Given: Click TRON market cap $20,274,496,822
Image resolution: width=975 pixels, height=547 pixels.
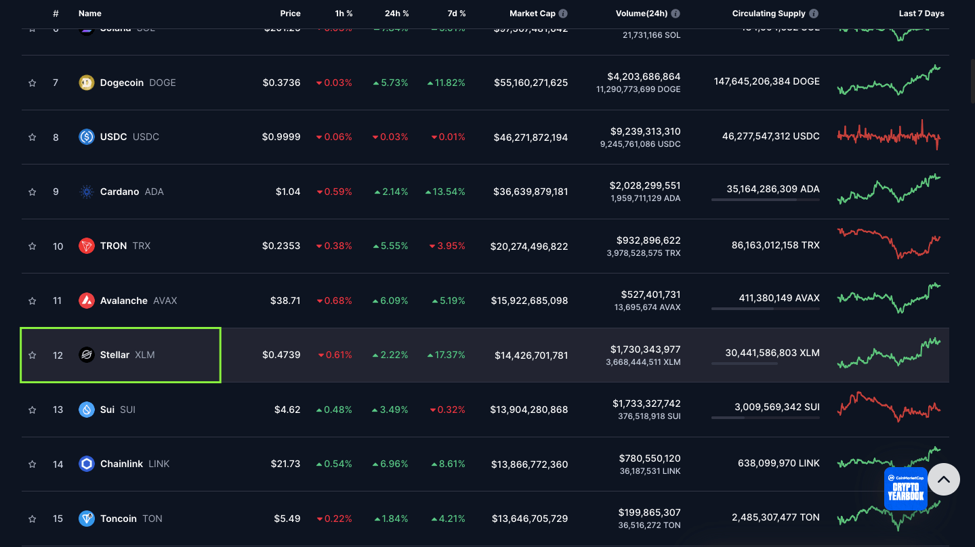Looking at the screenshot, I should point(529,246).
